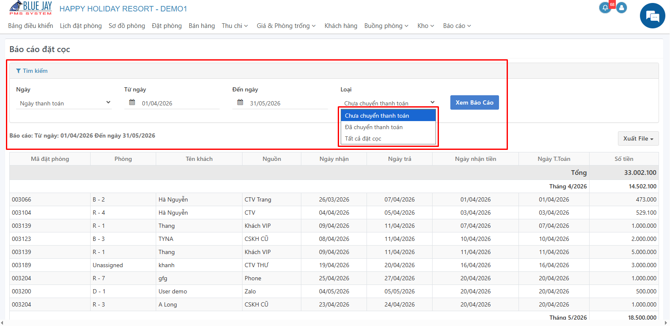This screenshot has height=326, width=670.
Task: Click HAPPY HOLIDAY RESORT - DEMO1 title
Action: tap(123, 9)
